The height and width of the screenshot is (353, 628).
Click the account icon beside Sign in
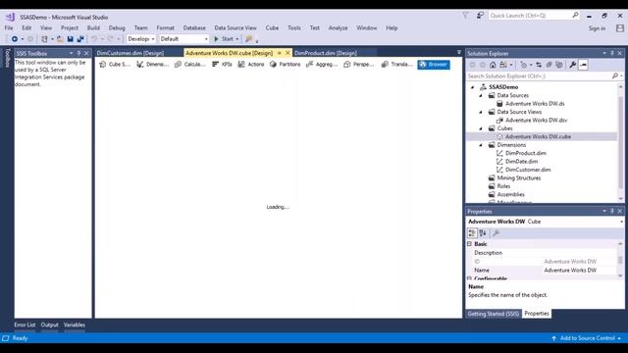click(x=620, y=28)
